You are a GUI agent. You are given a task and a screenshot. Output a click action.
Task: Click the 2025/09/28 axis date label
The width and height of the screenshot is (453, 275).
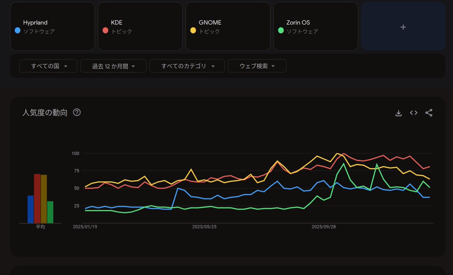(x=324, y=227)
